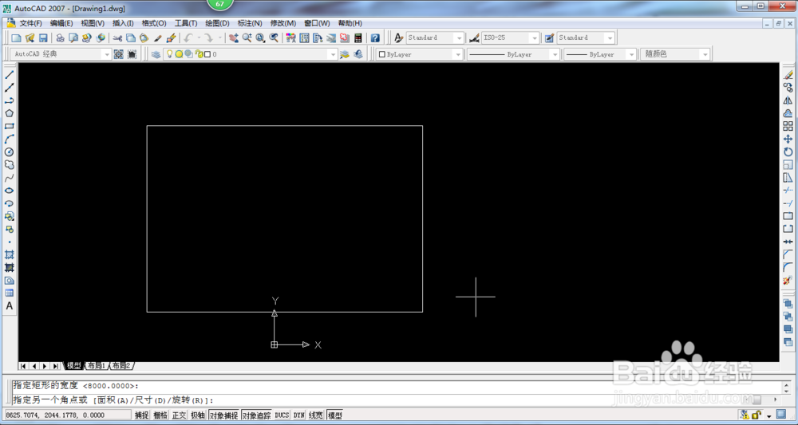Select the Spline tool

tap(9, 178)
